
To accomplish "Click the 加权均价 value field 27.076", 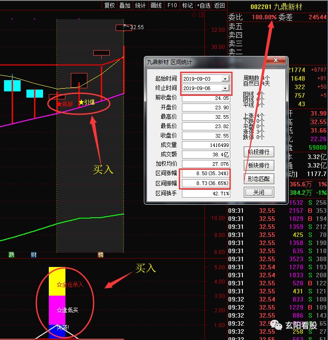I will point(206,164).
